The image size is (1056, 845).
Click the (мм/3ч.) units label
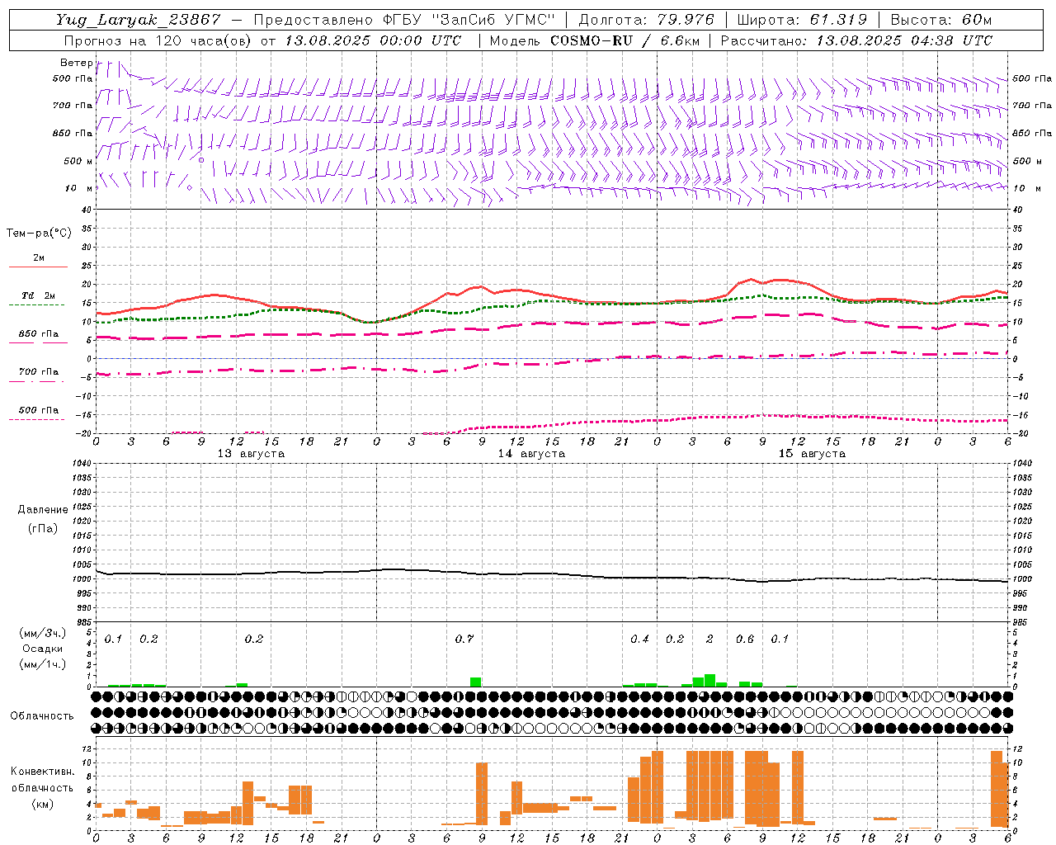[x=43, y=633]
